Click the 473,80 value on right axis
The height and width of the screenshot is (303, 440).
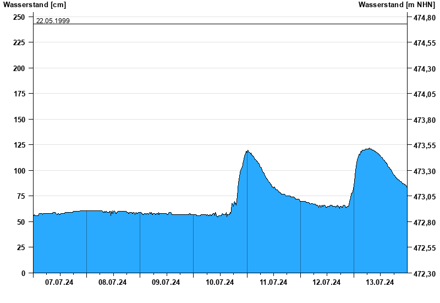click(425, 120)
